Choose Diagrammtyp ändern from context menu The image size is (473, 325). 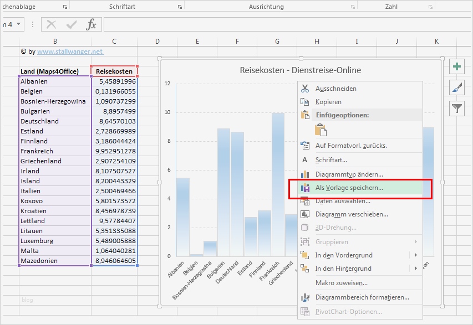349,174
